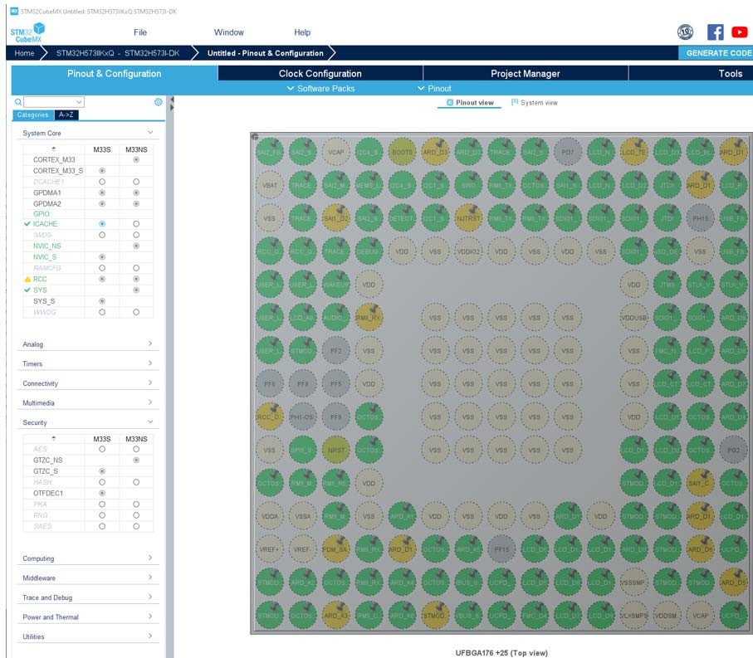753x658 pixels.
Task: Select M33S radio for CORTEX_M33_S
Action: (102, 171)
